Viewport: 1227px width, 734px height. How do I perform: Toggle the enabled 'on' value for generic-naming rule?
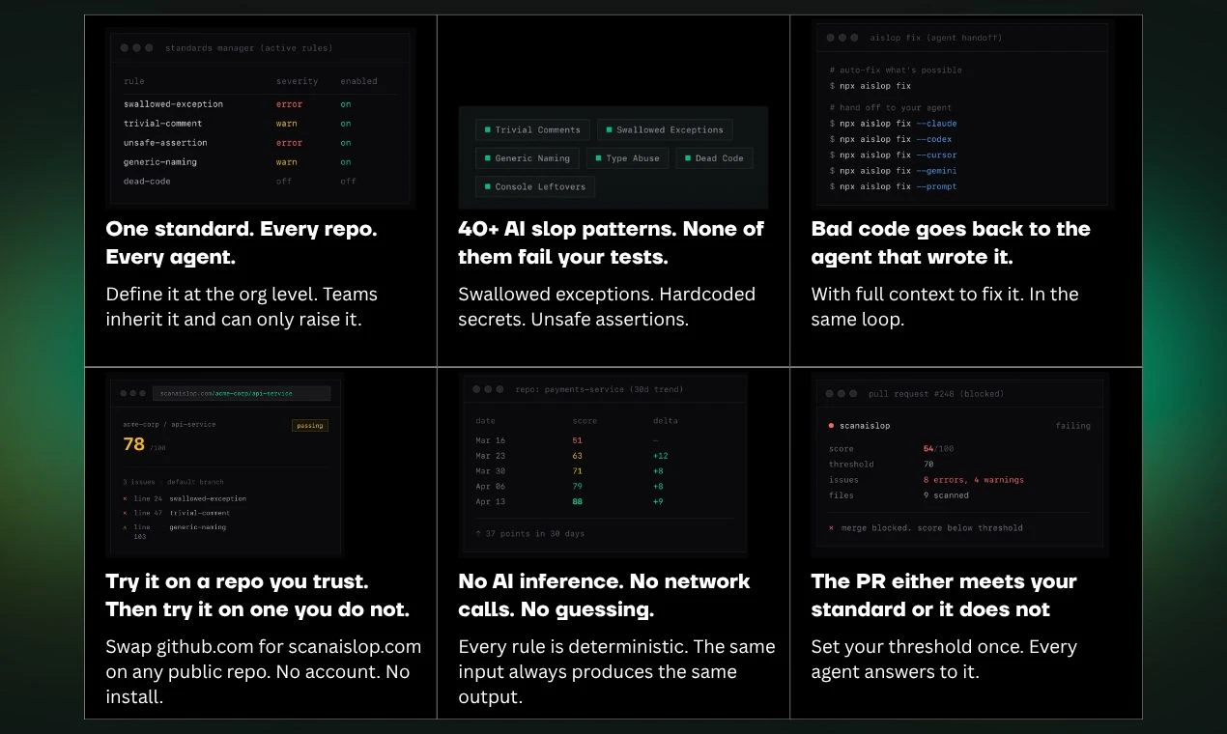click(346, 162)
